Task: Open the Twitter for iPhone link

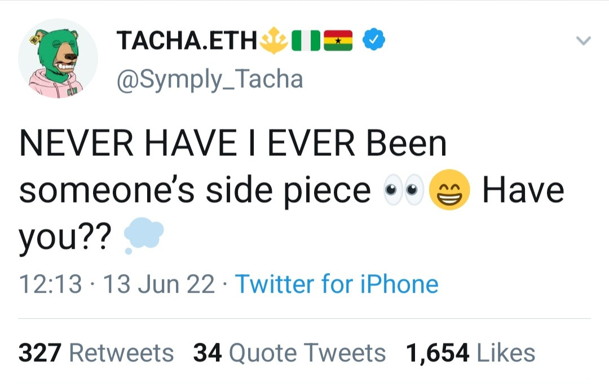Action: 336,284
